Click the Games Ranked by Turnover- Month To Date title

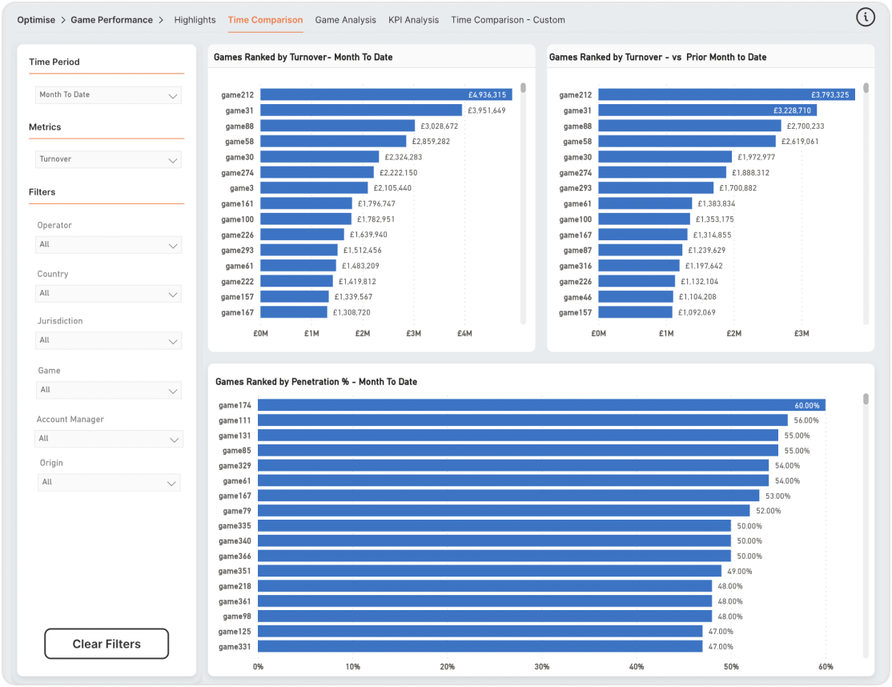(x=303, y=57)
